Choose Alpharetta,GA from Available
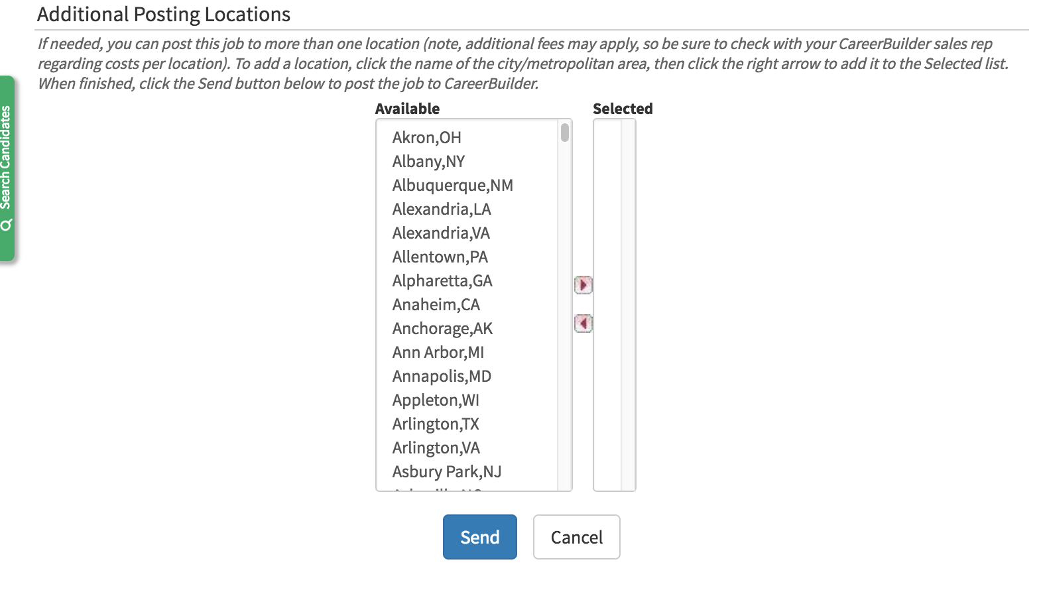 coord(442,281)
